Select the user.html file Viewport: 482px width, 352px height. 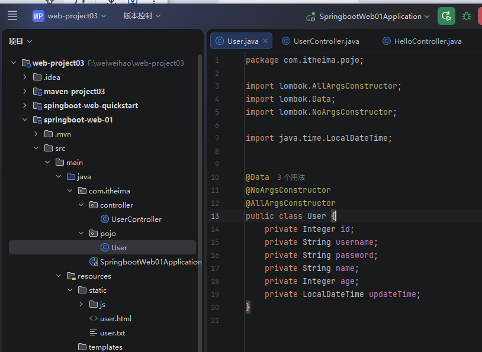115,318
